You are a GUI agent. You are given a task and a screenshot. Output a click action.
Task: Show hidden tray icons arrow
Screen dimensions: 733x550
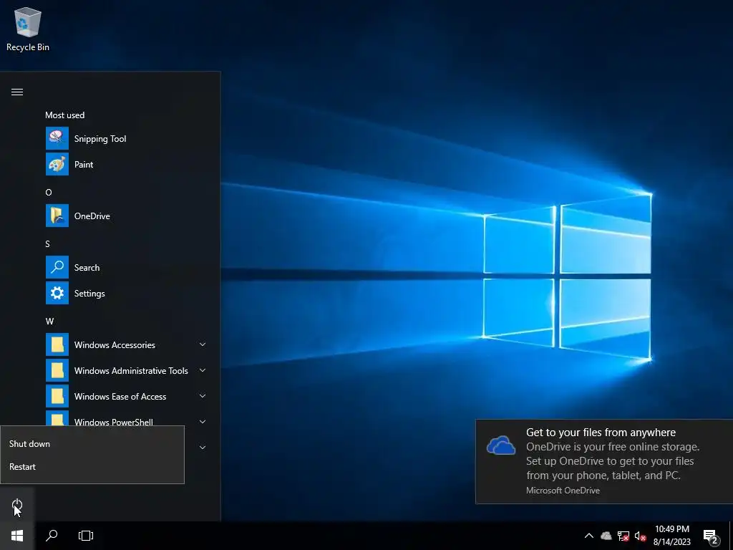click(x=589, y=536)
